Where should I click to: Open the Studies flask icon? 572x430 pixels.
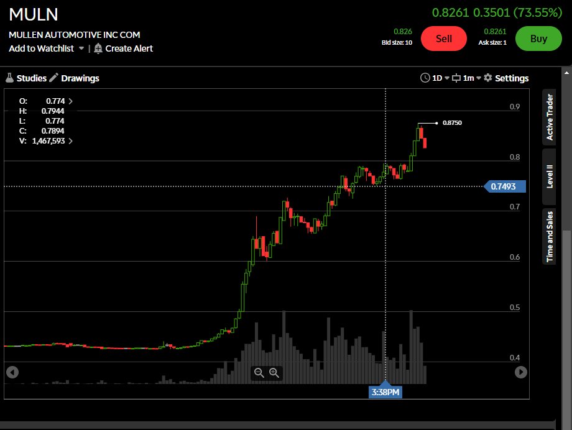click(10, 78)
